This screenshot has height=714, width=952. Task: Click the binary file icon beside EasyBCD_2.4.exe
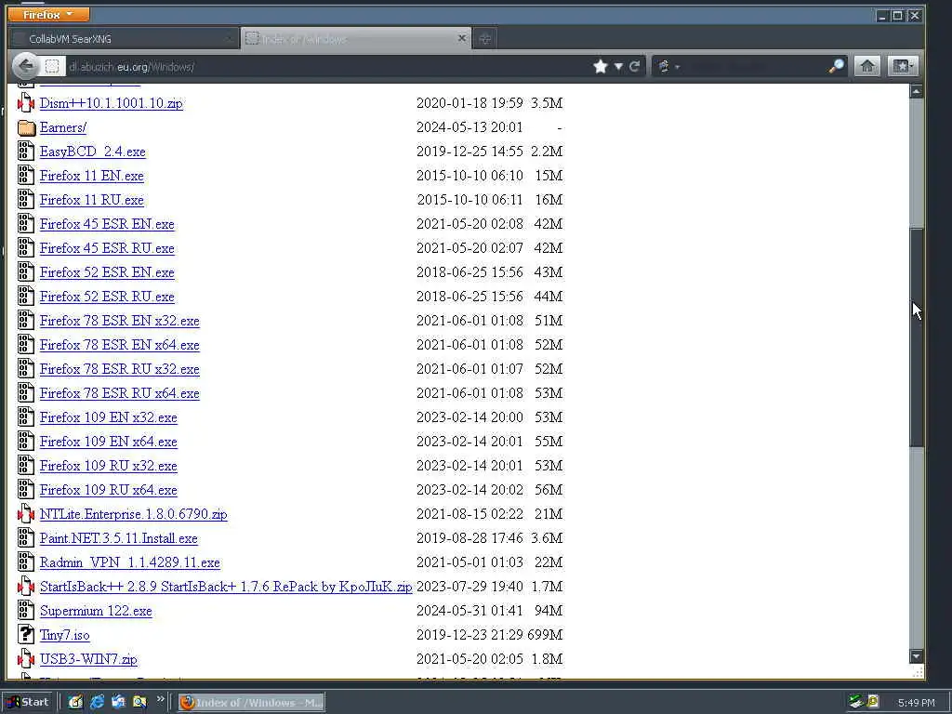click(x=25, y=152)
